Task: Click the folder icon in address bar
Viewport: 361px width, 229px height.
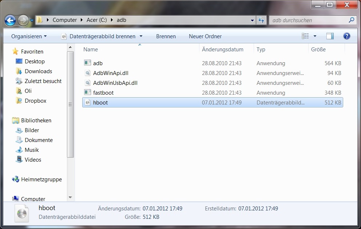Action: (40, 20)
